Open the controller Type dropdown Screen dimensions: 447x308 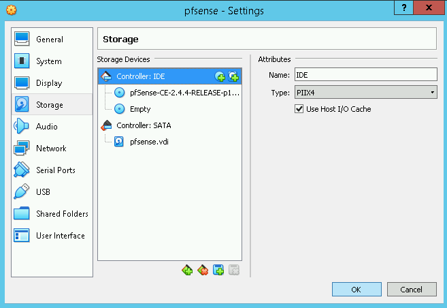(x=365, y=93)
